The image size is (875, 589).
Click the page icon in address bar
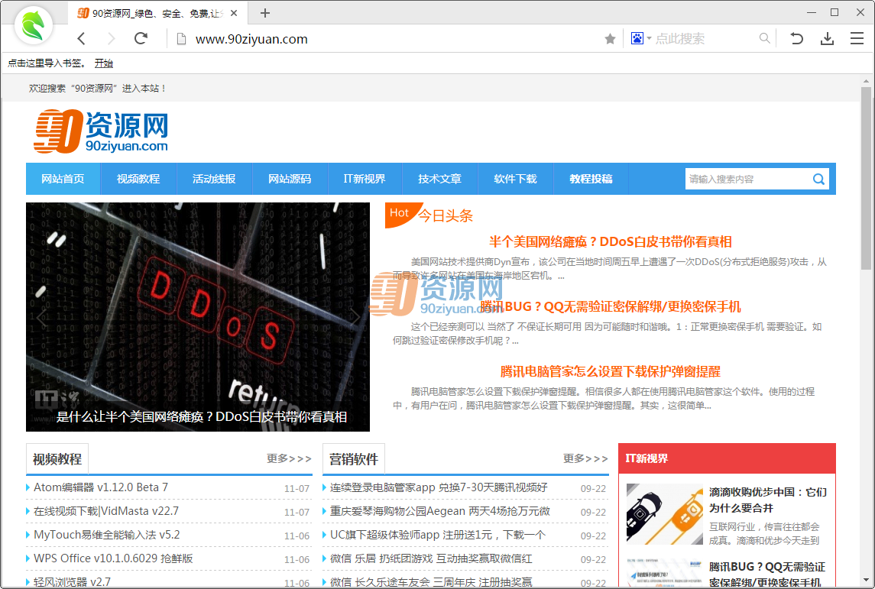[181, 39]
